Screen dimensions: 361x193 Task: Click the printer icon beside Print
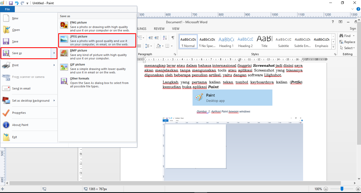click(6, 65)
